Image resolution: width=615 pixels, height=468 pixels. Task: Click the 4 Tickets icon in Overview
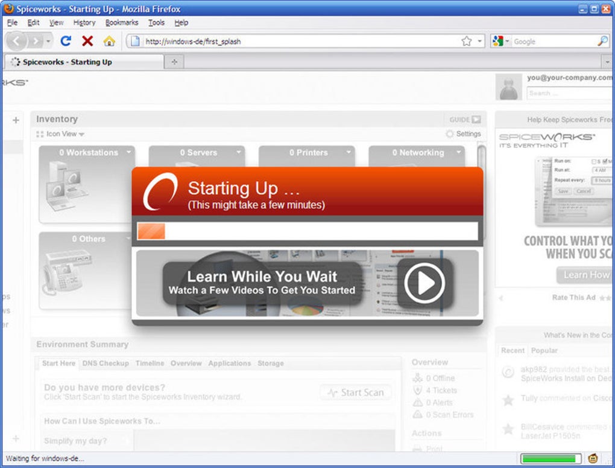tap(417, 390)
